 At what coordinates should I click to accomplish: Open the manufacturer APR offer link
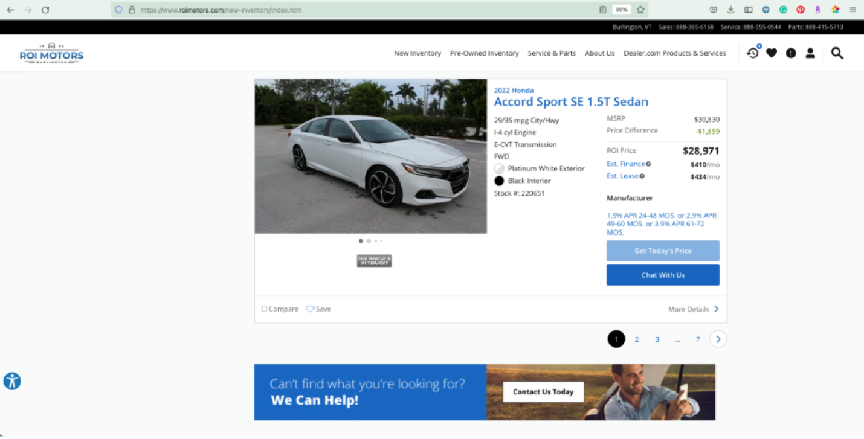662,223
